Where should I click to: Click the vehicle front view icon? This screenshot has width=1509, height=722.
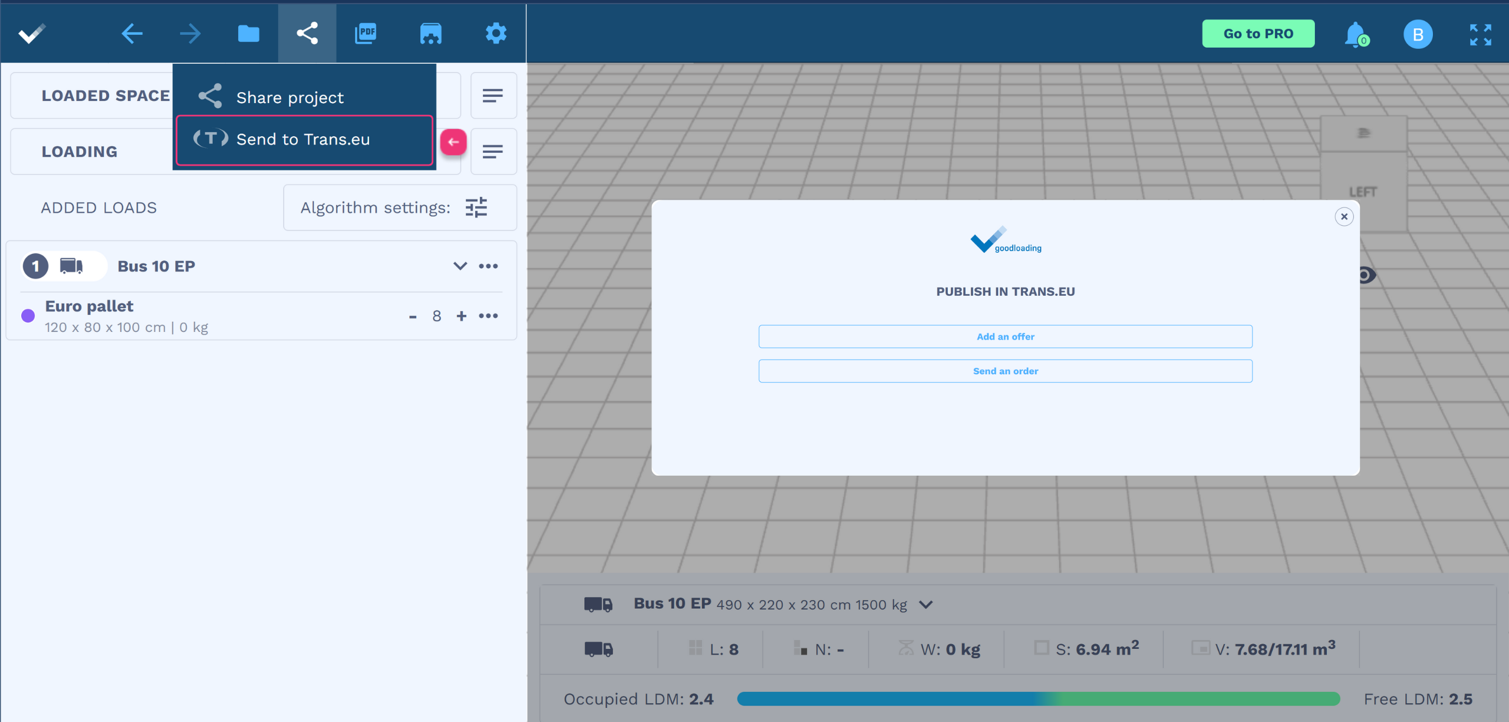[430, 34]
